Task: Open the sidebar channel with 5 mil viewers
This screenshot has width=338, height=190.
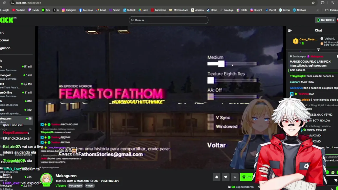Action: (x=16, y=77)
